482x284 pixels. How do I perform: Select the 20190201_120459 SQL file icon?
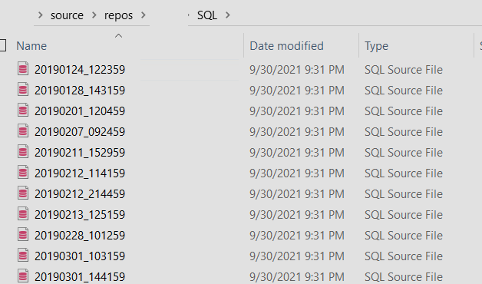click(23, 111)
